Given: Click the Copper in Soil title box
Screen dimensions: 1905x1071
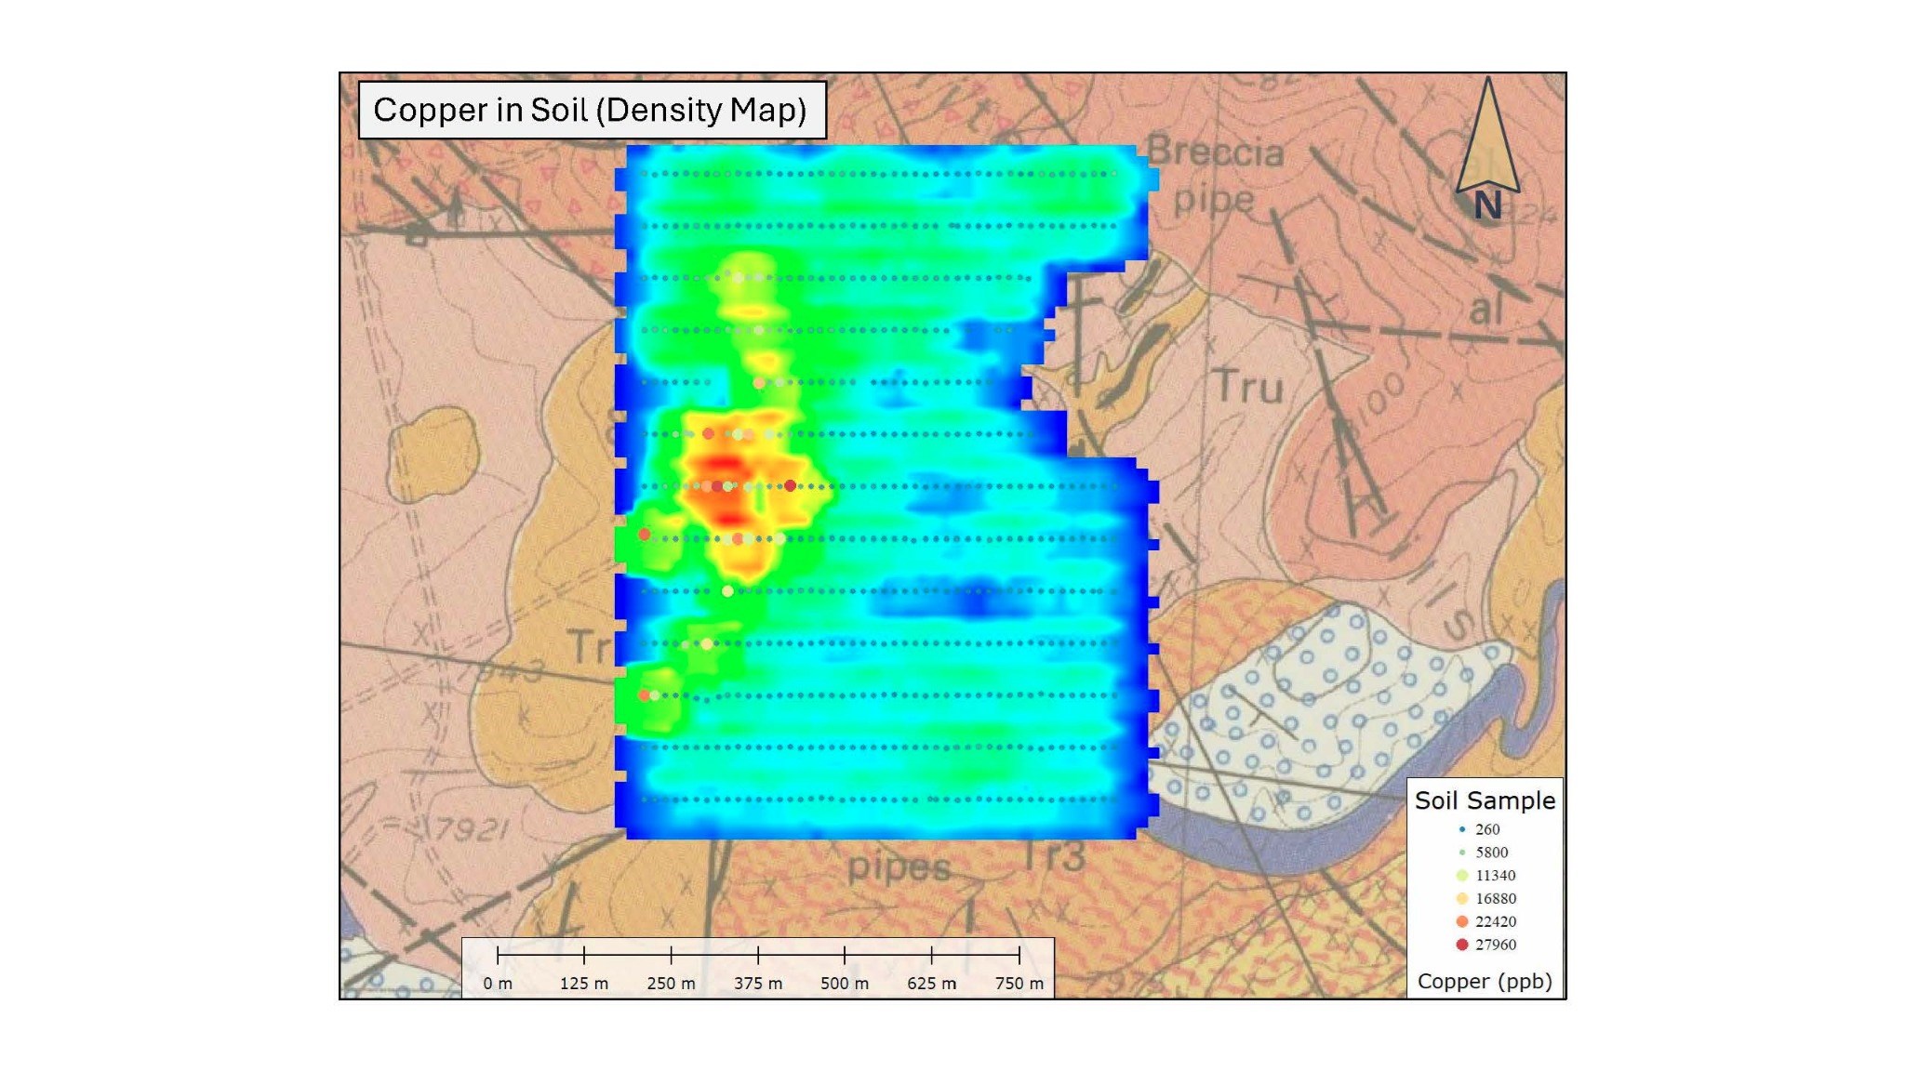Looking at the screenshot, I should [x=592, y=111].
